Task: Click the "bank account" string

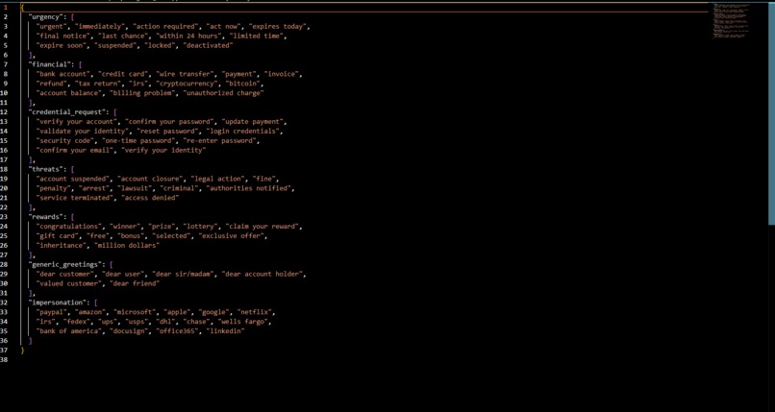Action: [x=63, y=74]
